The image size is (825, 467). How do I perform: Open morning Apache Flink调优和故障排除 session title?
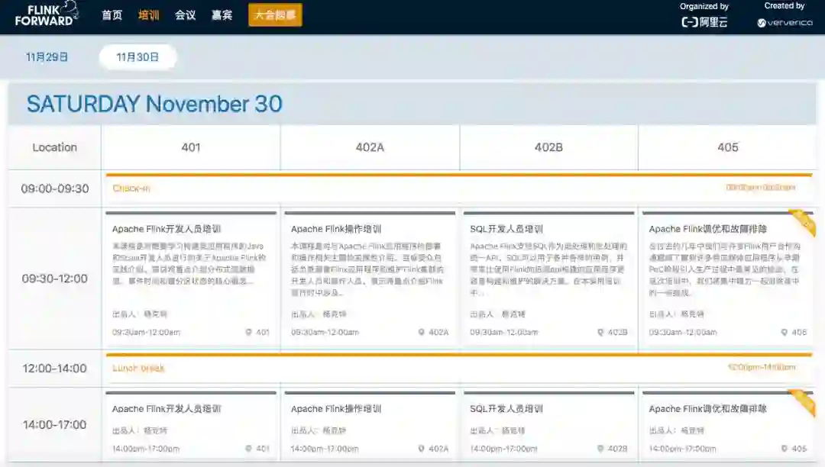707,229
